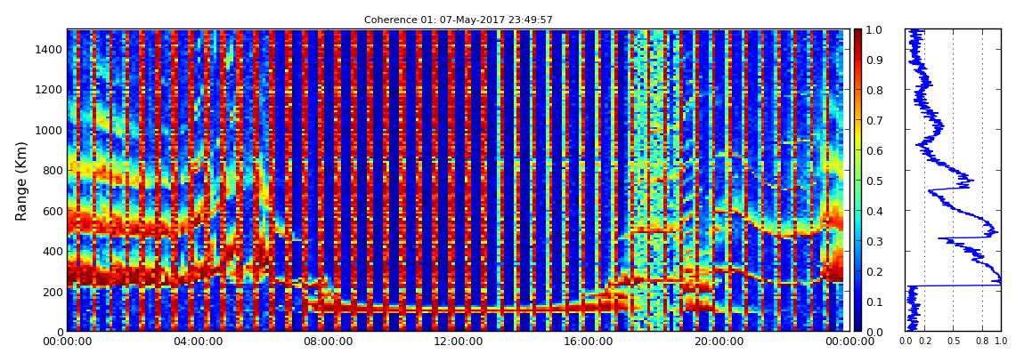This screenshot has width=1024, height=362.
Task: Click the 1400 range tick label
Action: [x=47, y=50]
